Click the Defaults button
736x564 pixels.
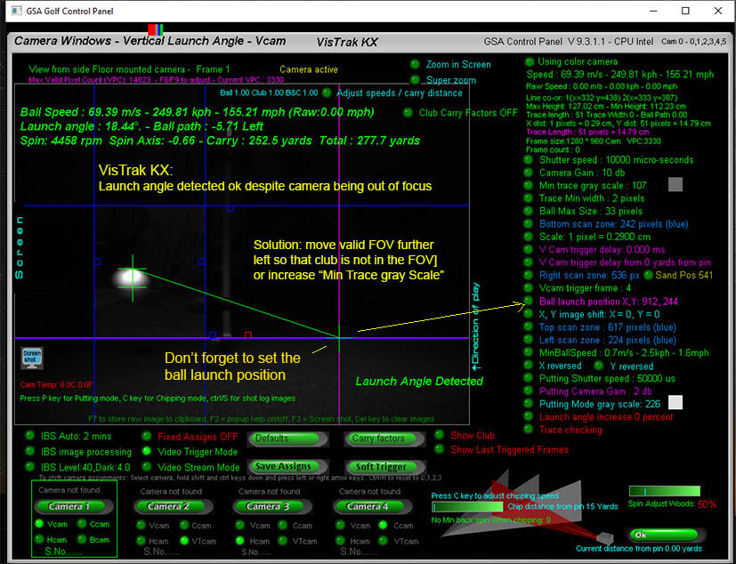click(287, 439)
